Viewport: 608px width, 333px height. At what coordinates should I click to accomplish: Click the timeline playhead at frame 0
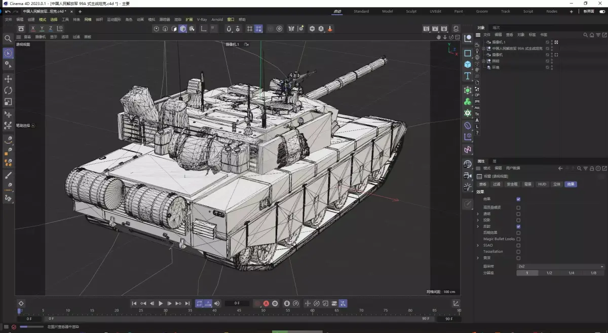20,311
